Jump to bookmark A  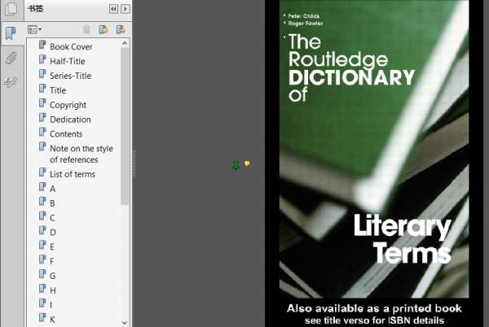click(52, 189)
